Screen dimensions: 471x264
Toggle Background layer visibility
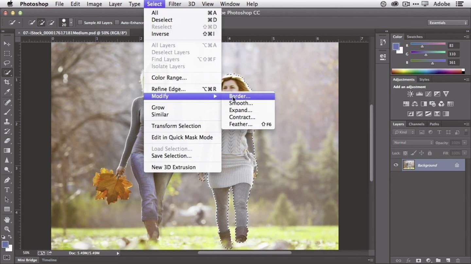[x=396, y=165]
